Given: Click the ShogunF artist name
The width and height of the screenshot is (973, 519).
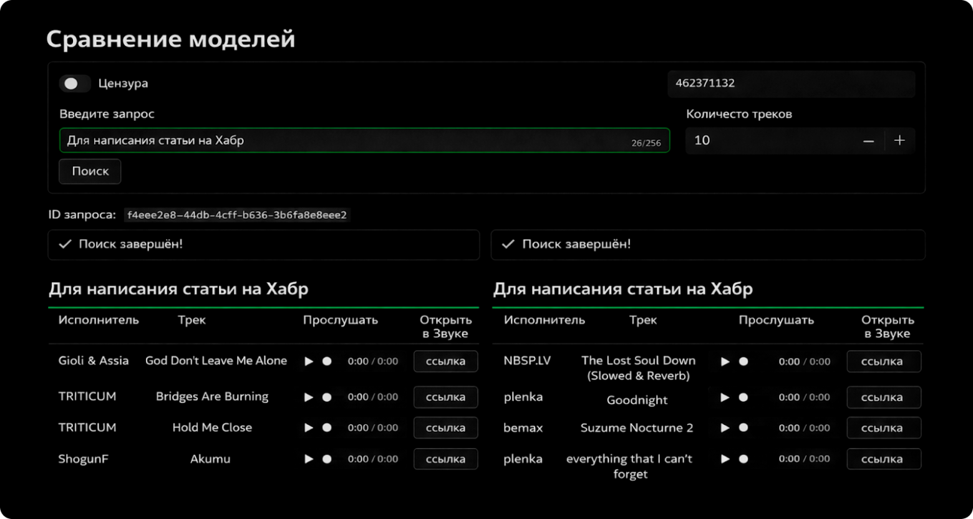Looking at the screenshot, I should point(84,459).
